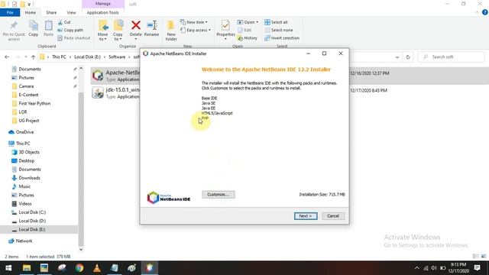Viewport: 489px width, 275px height.
Task: Open UG Project folder in sidebar
Action: click(x=29, y=121)
